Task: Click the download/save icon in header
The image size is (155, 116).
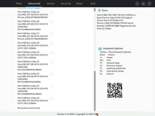Action: pyautogui.click(x=143, y=4)
